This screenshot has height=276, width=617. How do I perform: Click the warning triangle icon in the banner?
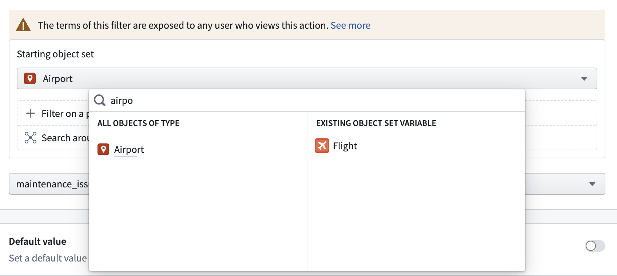[23, 25]
